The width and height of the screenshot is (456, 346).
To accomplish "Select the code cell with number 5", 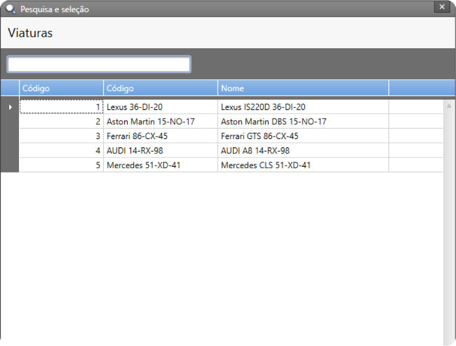I will pyautogui.click(x=61, y=165).
